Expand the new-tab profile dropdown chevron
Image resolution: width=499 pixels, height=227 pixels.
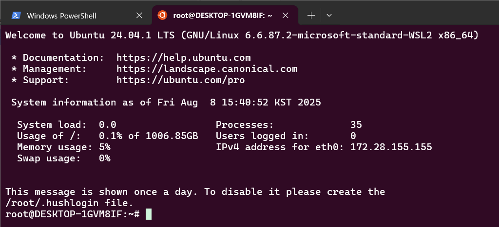click(329, 15)
